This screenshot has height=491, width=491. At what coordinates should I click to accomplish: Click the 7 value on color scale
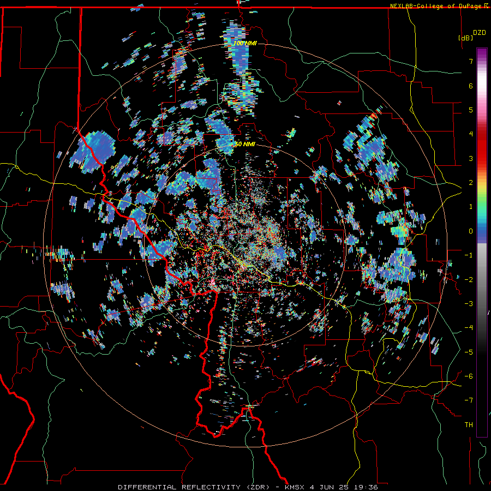click(471, 61)
